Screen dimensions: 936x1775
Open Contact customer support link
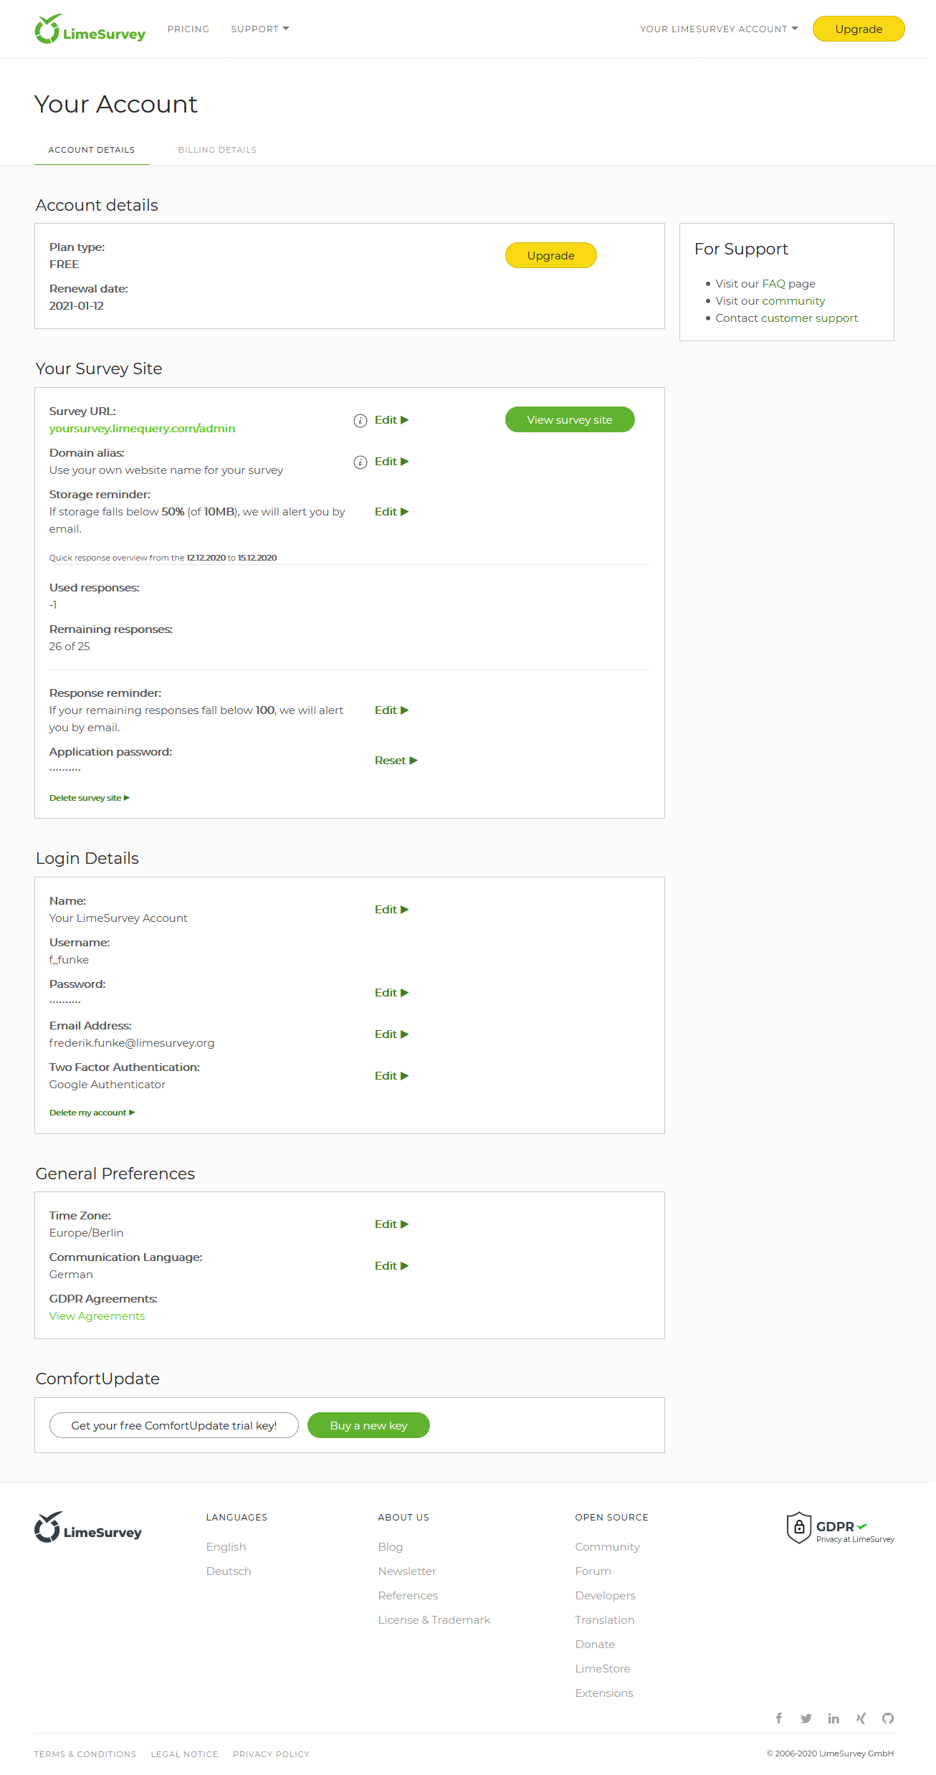(x=786, y=318)
